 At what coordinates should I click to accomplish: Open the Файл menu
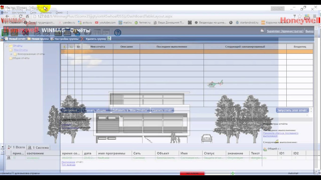(x=4, y=12)
